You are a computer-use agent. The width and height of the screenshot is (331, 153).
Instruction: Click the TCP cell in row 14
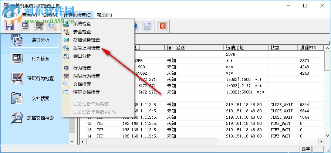[100, 136]
